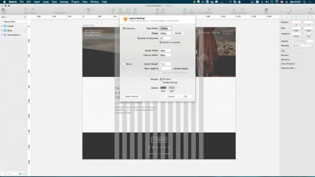Open the Arrange menu

point(64,2)
